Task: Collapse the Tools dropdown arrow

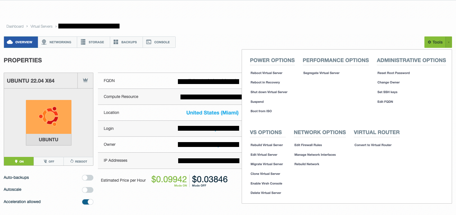Action: pyautogui.click(x=449, y=42)
